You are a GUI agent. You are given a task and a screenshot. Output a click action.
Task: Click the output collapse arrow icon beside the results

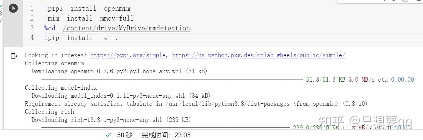coord(14,56)
